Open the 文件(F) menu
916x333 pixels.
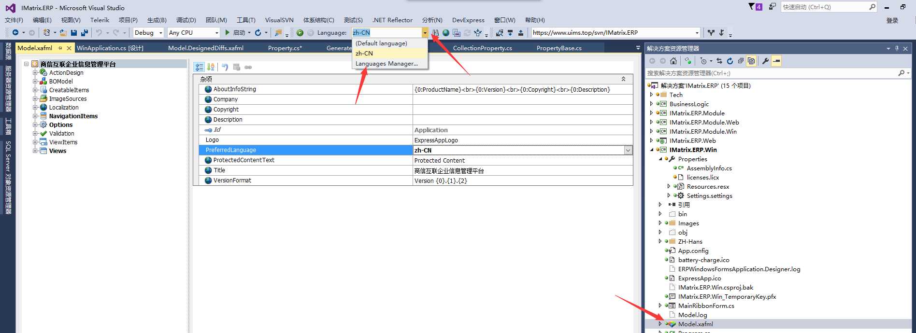pyautogui.click(x=14, y=20)
